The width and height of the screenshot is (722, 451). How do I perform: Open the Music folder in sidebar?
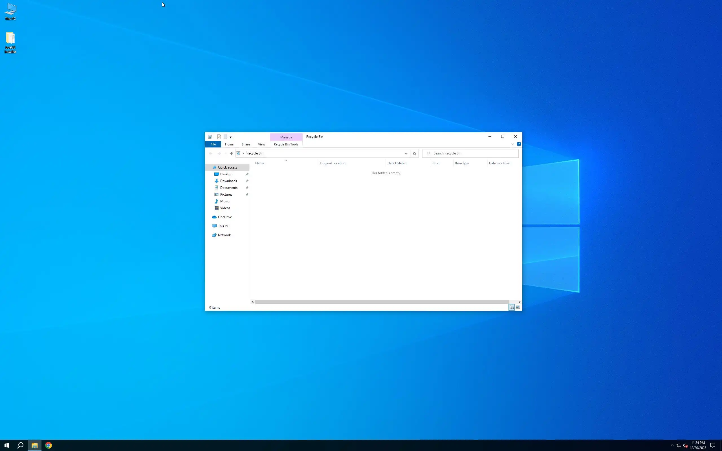click(x=224, y=201)
